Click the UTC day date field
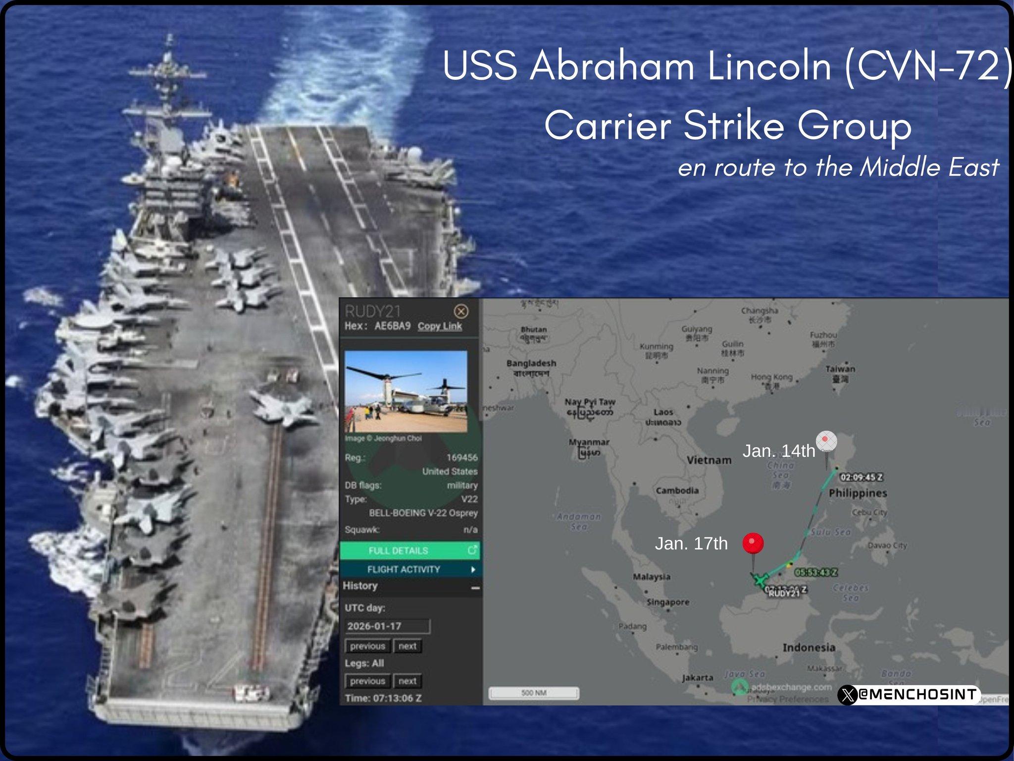This screenshot has height=761, width=1014. [x=387, y=626]
